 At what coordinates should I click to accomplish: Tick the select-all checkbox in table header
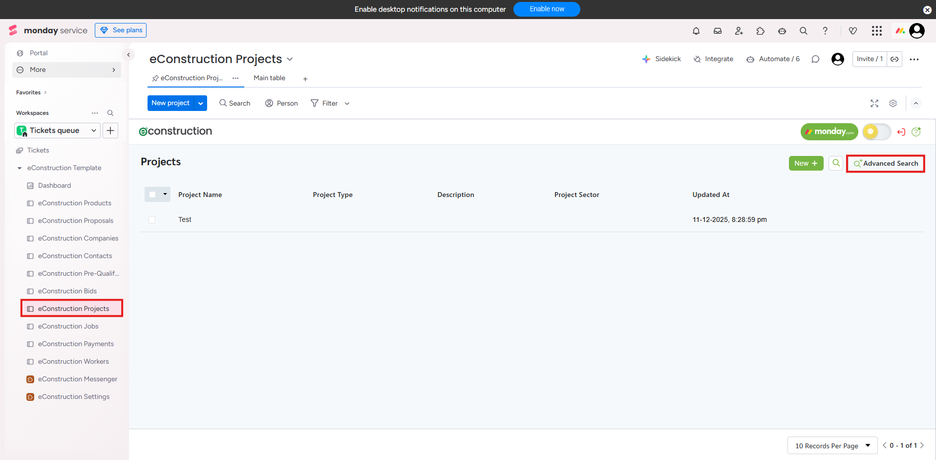pos(152,195)
